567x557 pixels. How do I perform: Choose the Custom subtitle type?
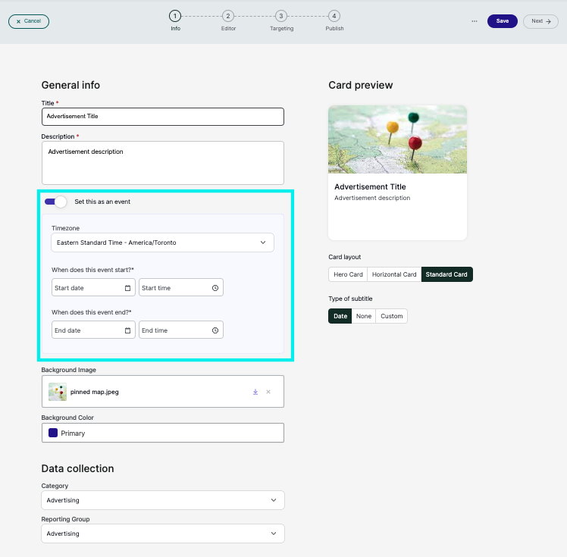point(392,316)
